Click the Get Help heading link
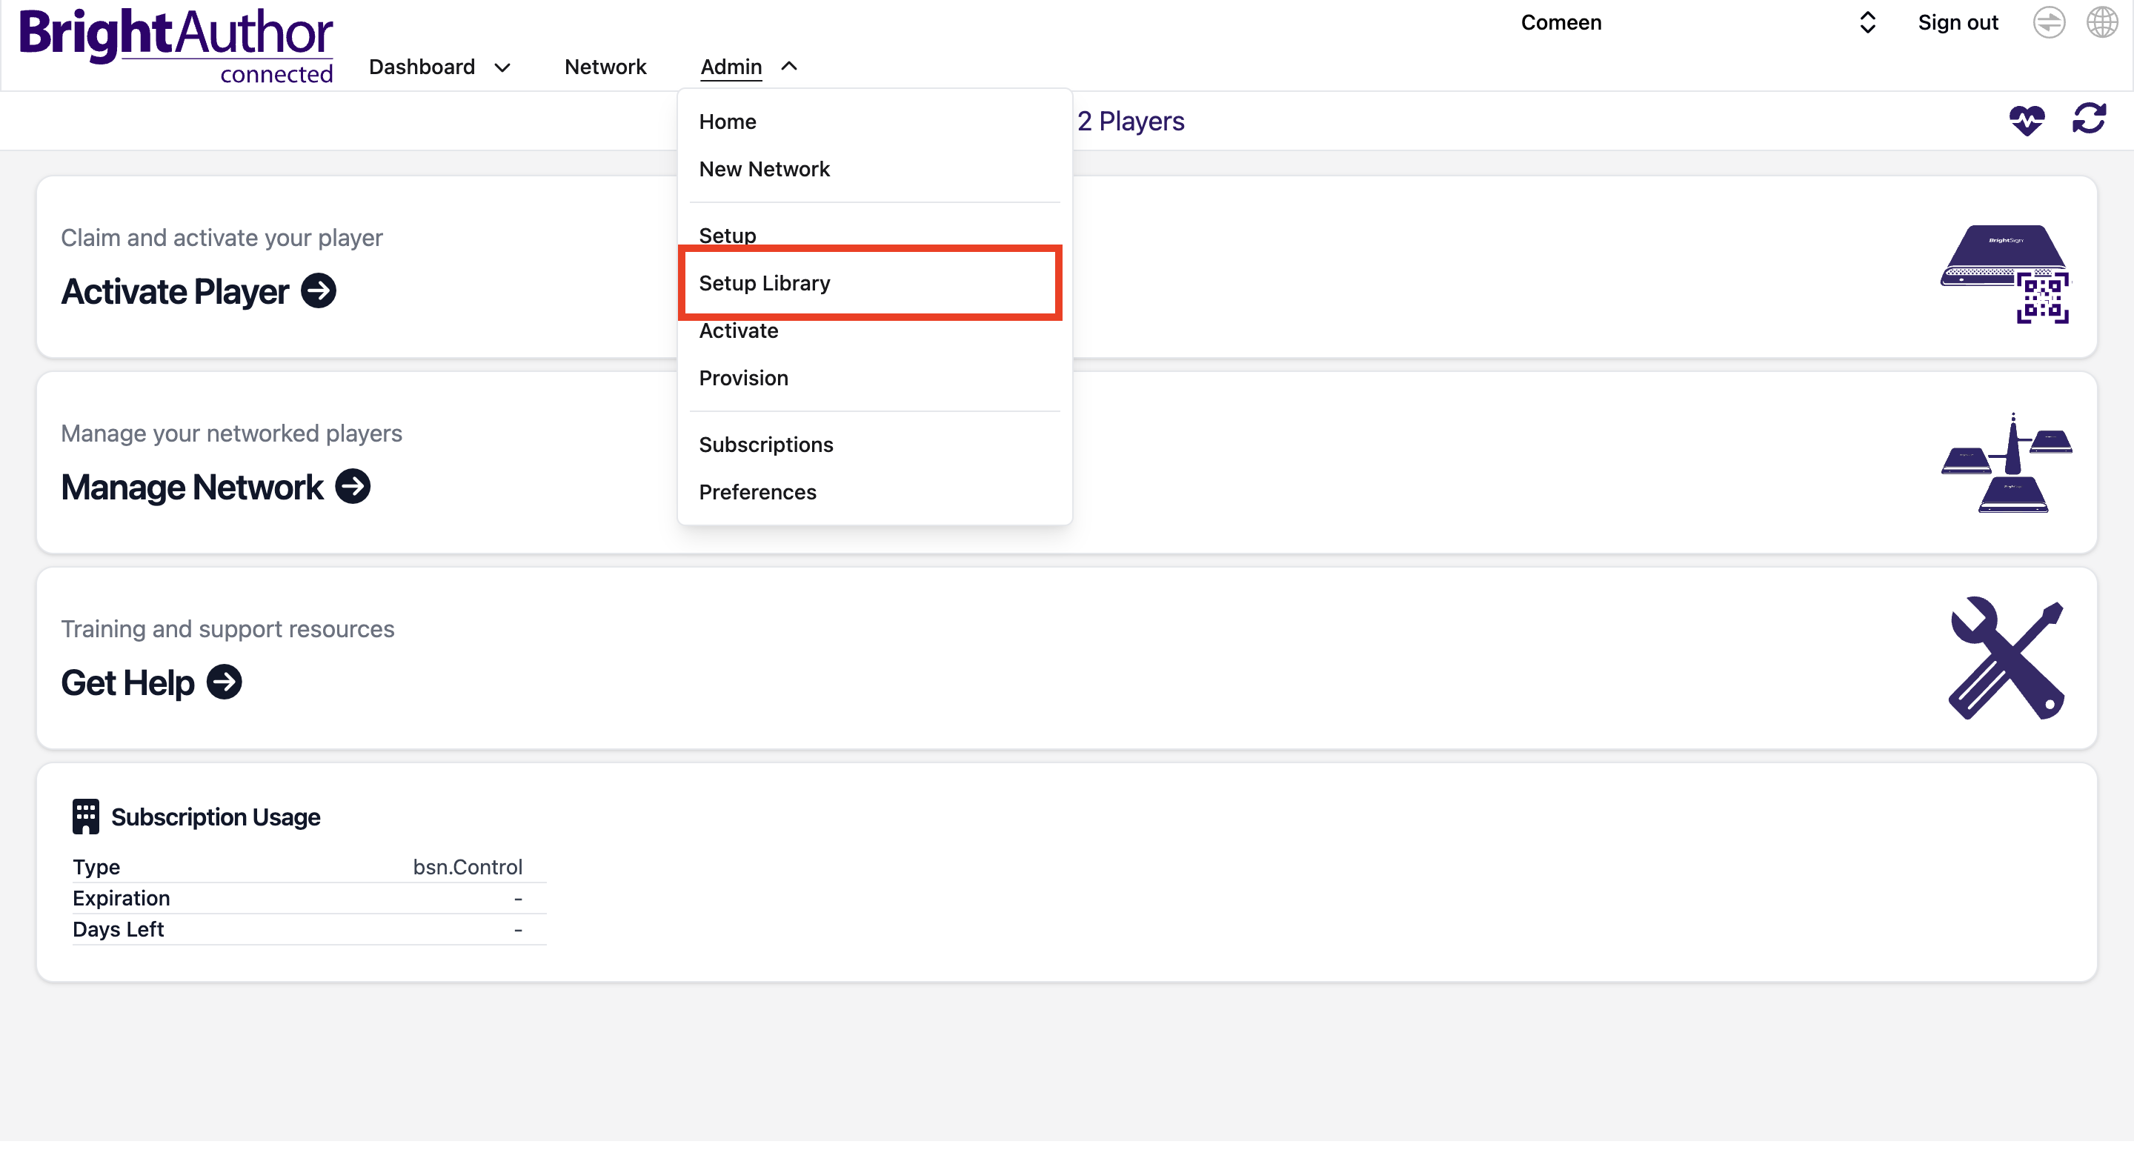This screenshot has height=1150, width=2134. coord(127,682)
